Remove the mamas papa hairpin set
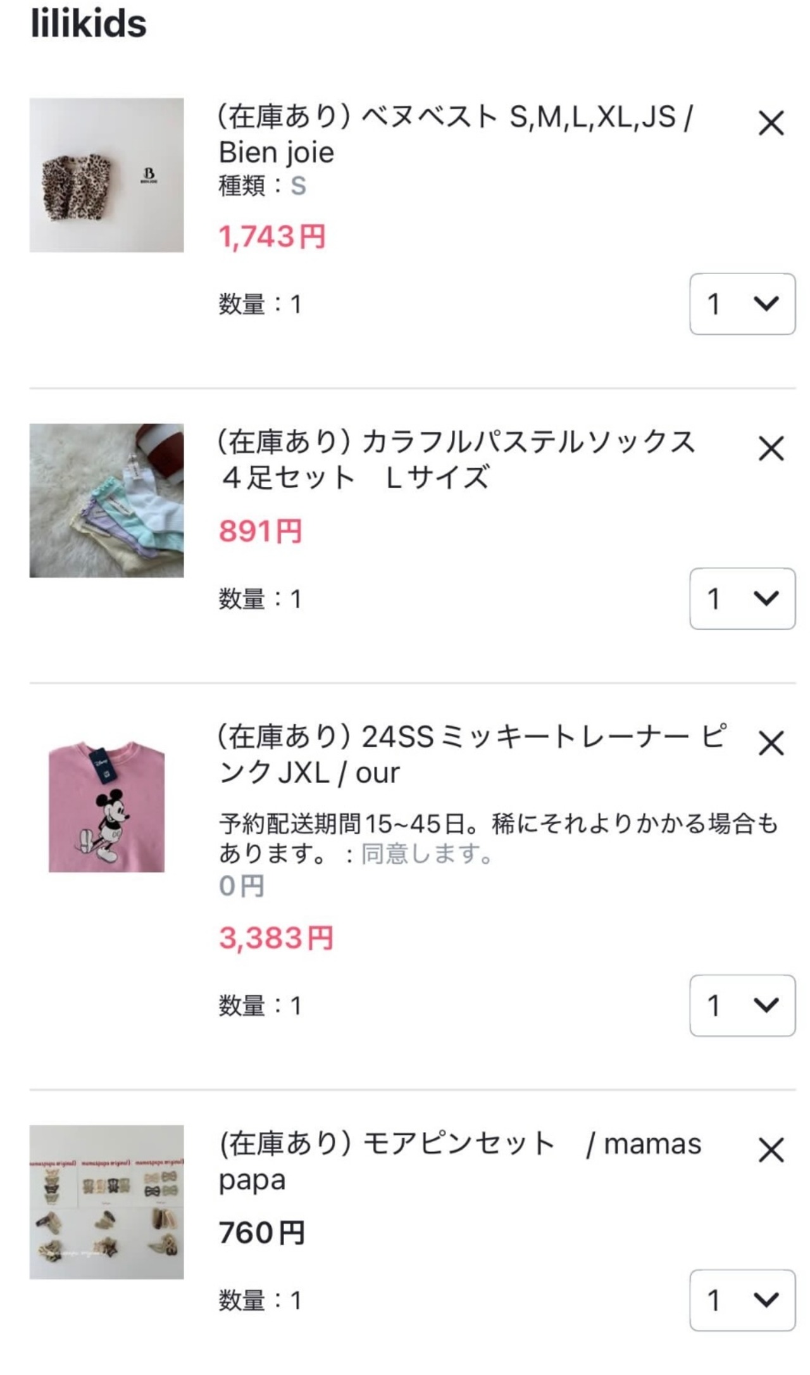This screenshot has width=810, height=1375. [x=771, y=1150]
